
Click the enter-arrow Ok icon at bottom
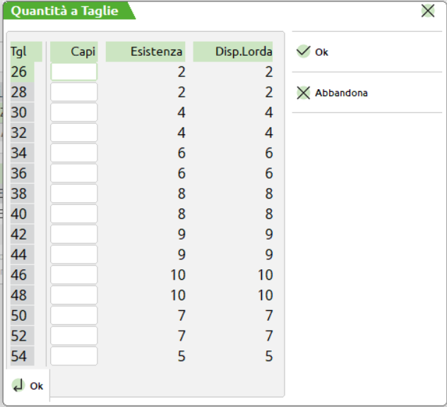point(19,385)
